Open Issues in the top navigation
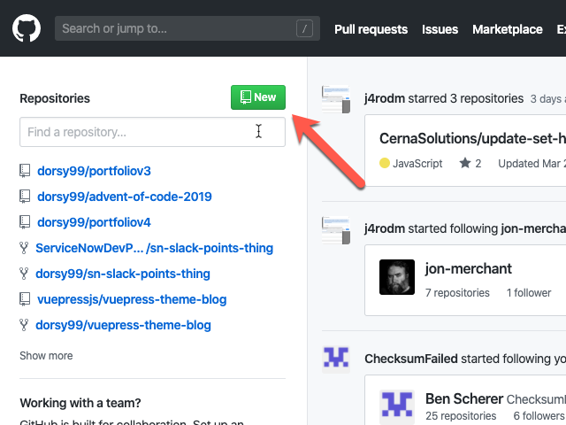 tap(440, 29)
